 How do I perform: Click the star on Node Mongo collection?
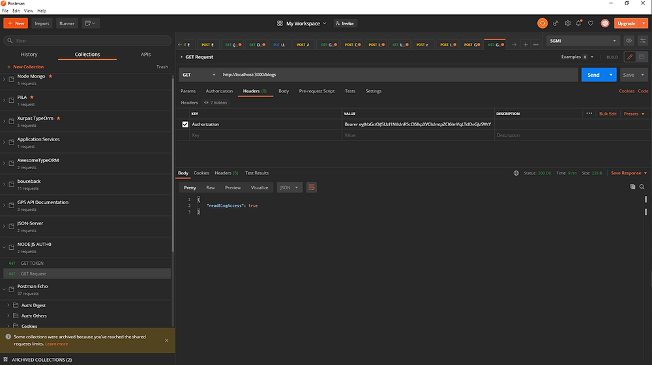[x=50, y=76]
